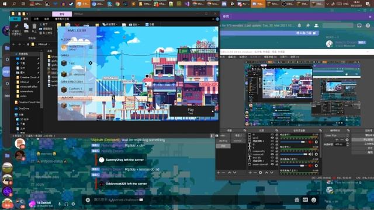Show the member list icon in Discord header
Screen dimensions: 374x210
coord(316,25)
